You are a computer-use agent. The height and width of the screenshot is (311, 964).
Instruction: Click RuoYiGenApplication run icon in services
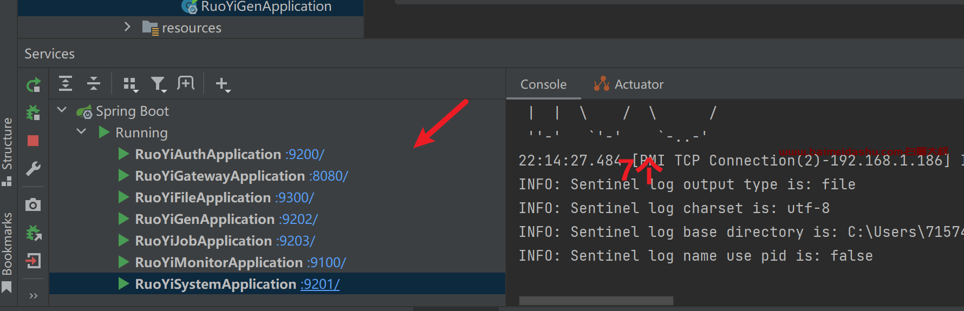123,219
